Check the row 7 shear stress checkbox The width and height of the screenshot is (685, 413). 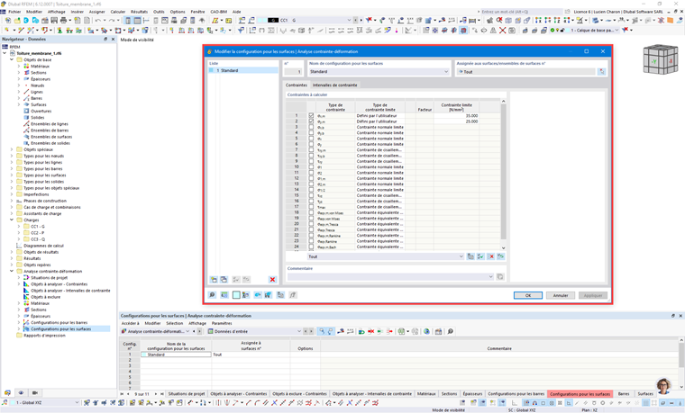[311, 150]
